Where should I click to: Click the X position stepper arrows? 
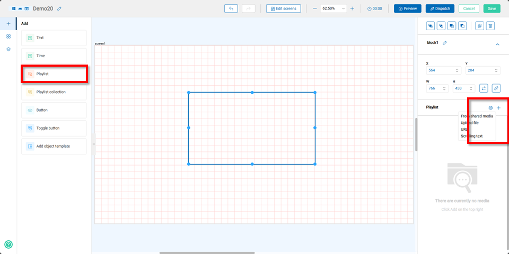click(x=457, y=70)
